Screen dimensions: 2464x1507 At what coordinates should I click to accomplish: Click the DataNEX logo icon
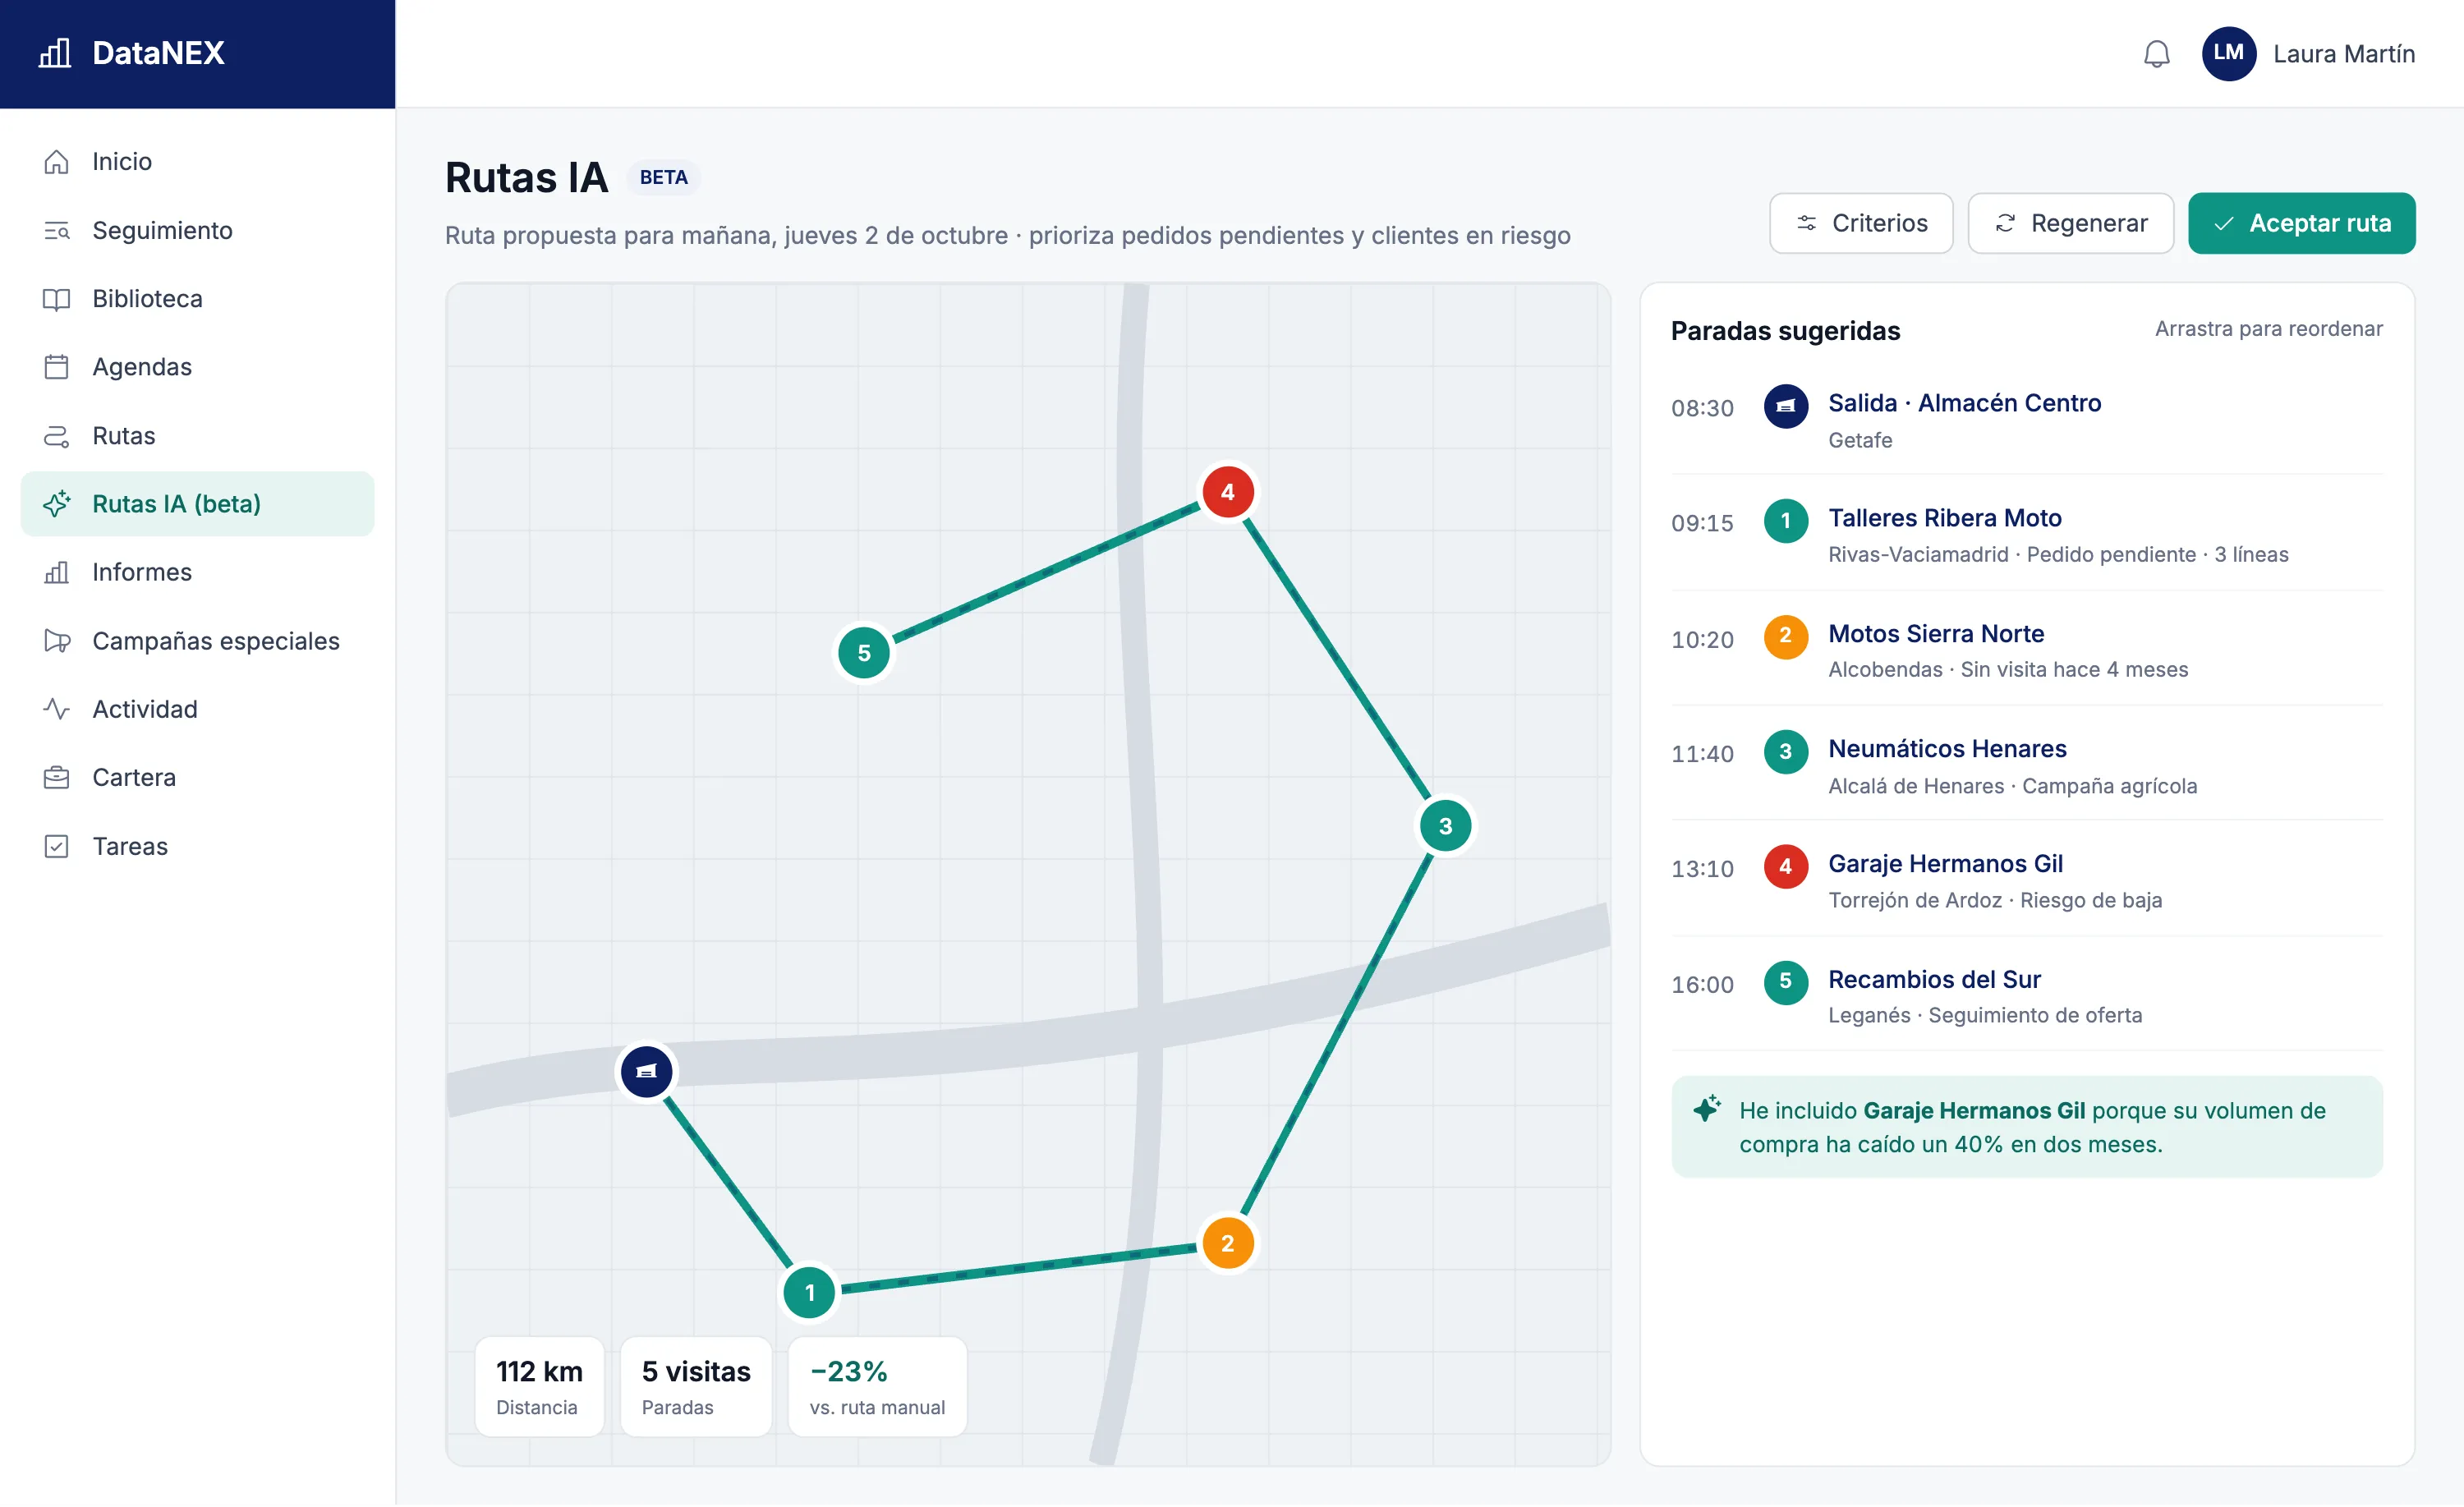[x=55, y=53]
